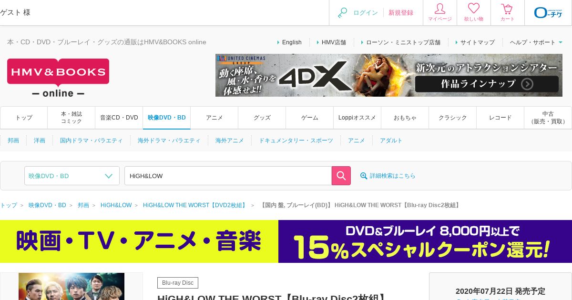This screenshot has height=300, width=572.
Task: Click the login key icon
Action: (x=342, y=13)
